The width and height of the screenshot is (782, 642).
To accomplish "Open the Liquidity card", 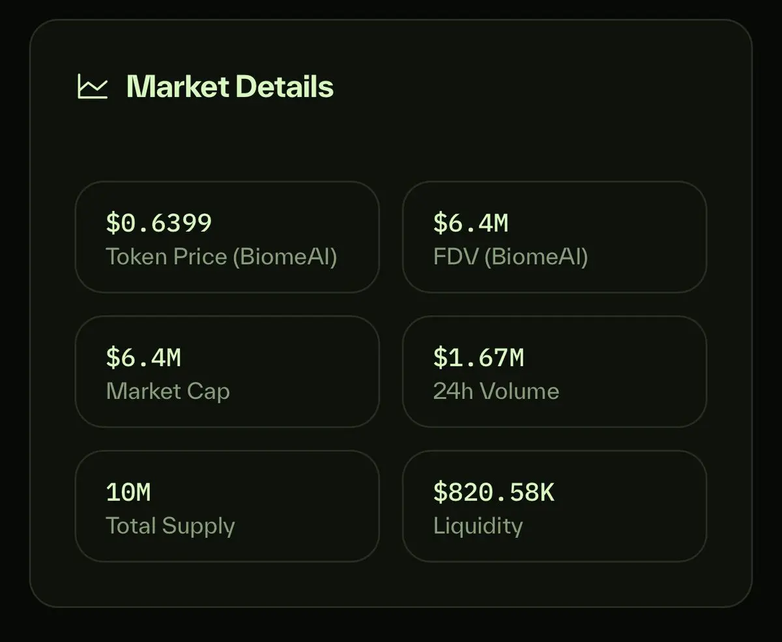I will (x=555, y=506).
